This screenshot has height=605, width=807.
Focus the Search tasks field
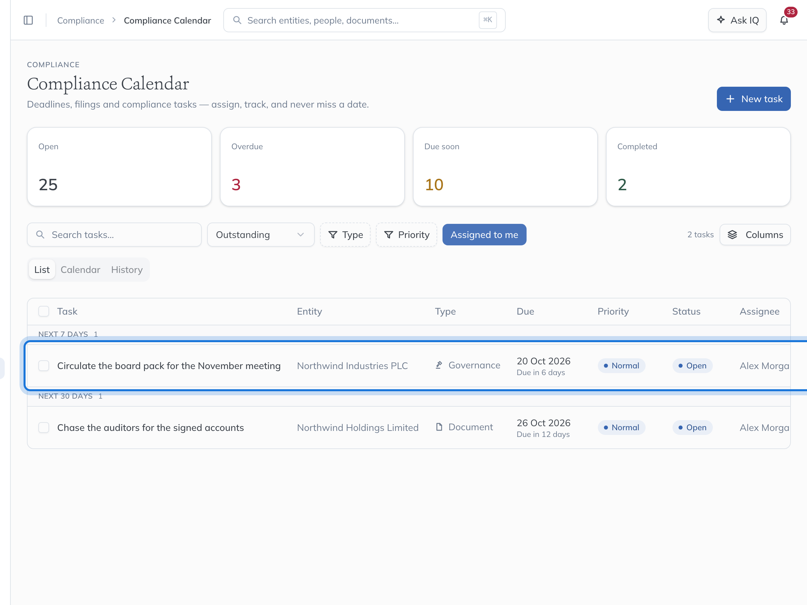click(x=114, y=235)
